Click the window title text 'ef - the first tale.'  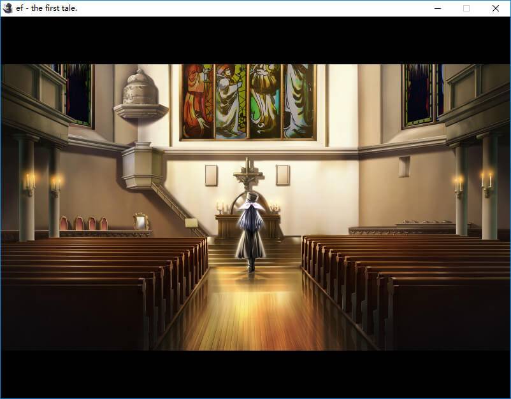[x=47, y=8]
